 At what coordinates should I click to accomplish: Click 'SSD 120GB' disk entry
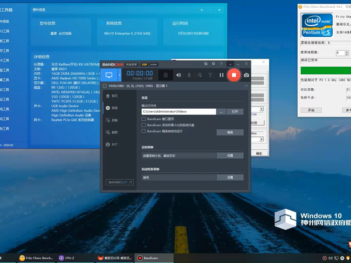point(68,97)
